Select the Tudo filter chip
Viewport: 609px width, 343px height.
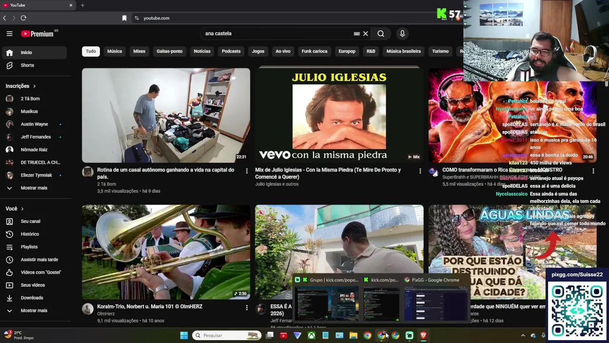click(91, 51)
